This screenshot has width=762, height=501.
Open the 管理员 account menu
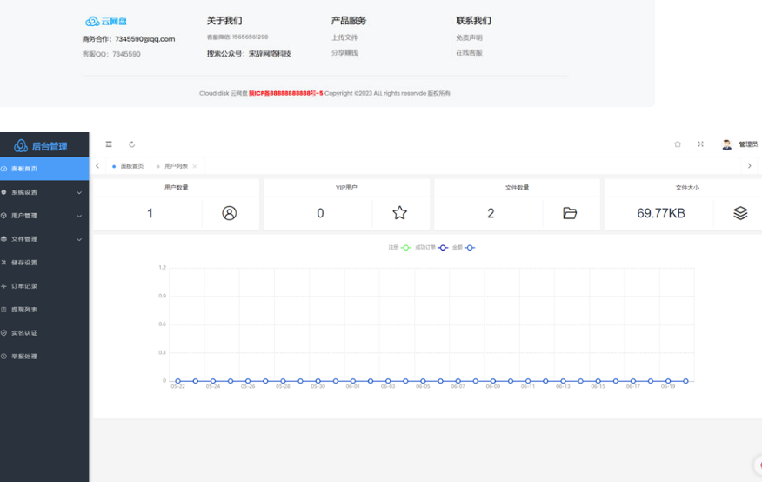[748, 144]
